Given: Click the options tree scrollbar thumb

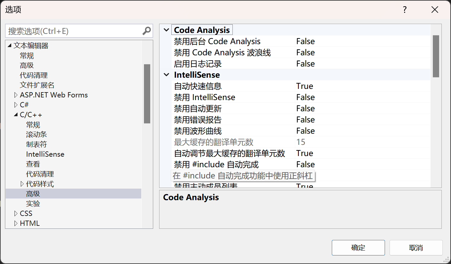Looking at the screenshot, I should (x=147, y=94).
